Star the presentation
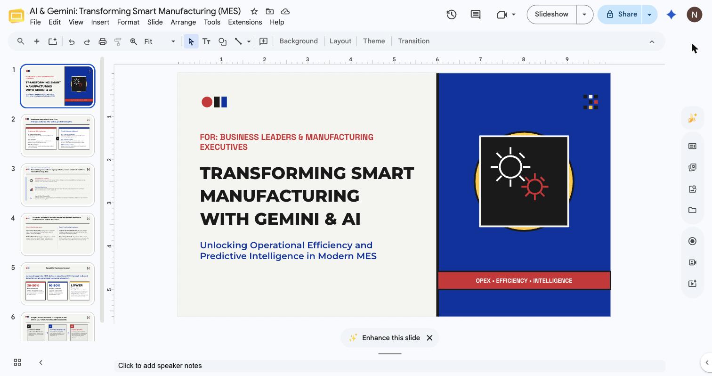Screen dimensions: 712x376 [254, 11]
